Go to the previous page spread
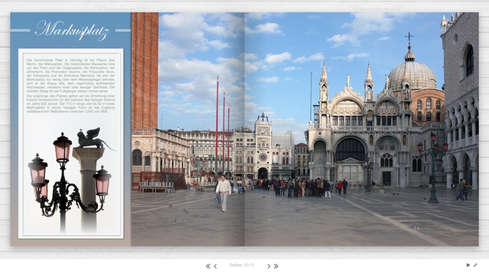 [215, 266]
